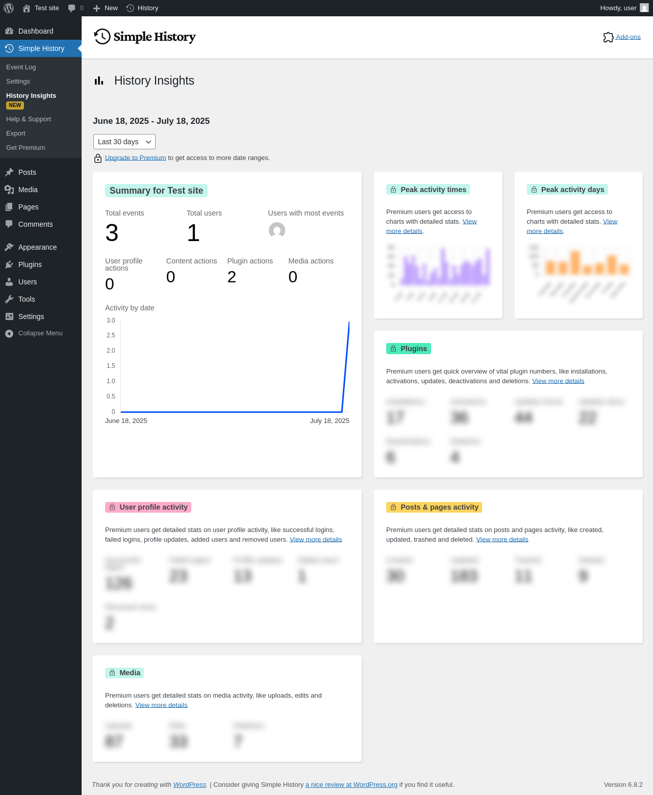Click the Simple History clock logo
The height and width of the screenshot is (795, 653).
(102, 37)
